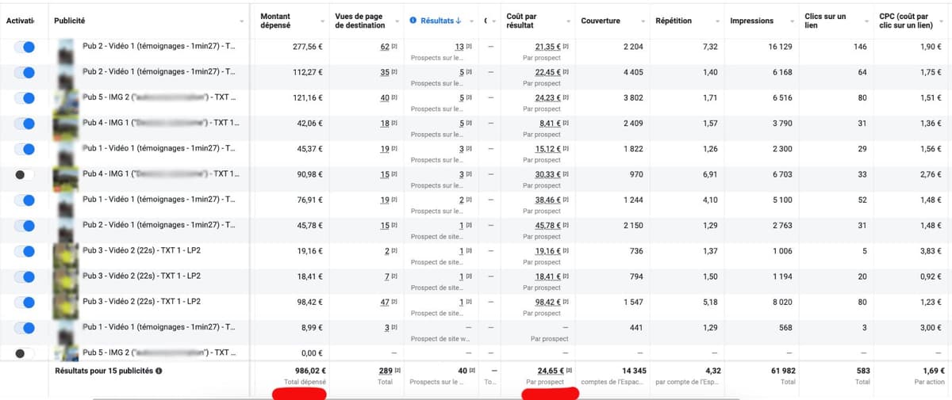Screen dimensions: 952x400
Task: Click the descending sort arrow next to Résultats
Action: click(459, 21)
